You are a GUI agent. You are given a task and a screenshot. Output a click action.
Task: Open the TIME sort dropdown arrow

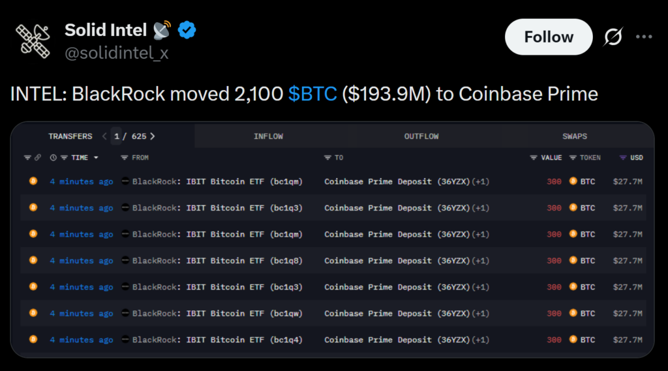coord(96,158)
